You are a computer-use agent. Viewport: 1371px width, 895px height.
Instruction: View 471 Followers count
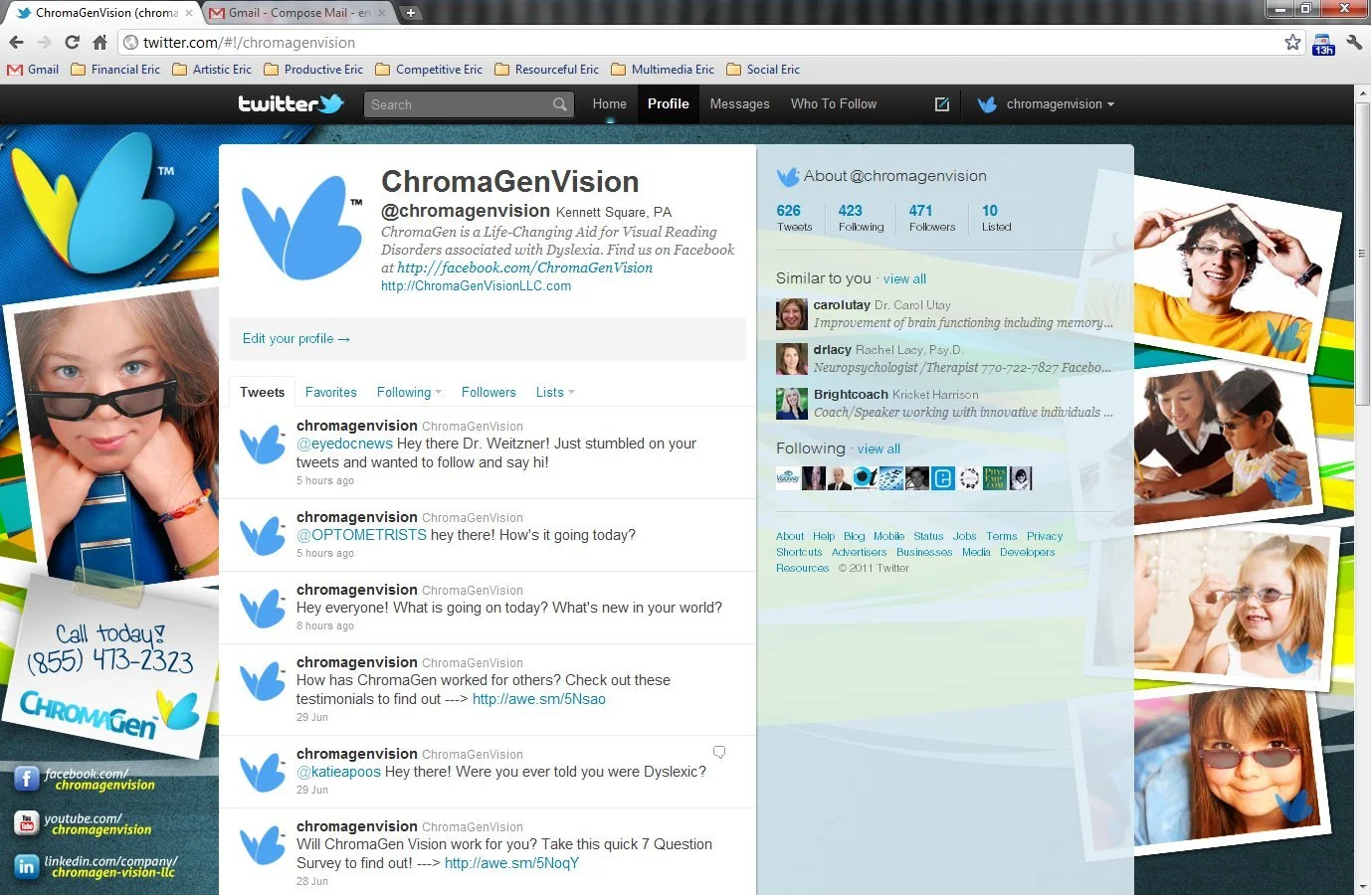coord(932,218)
